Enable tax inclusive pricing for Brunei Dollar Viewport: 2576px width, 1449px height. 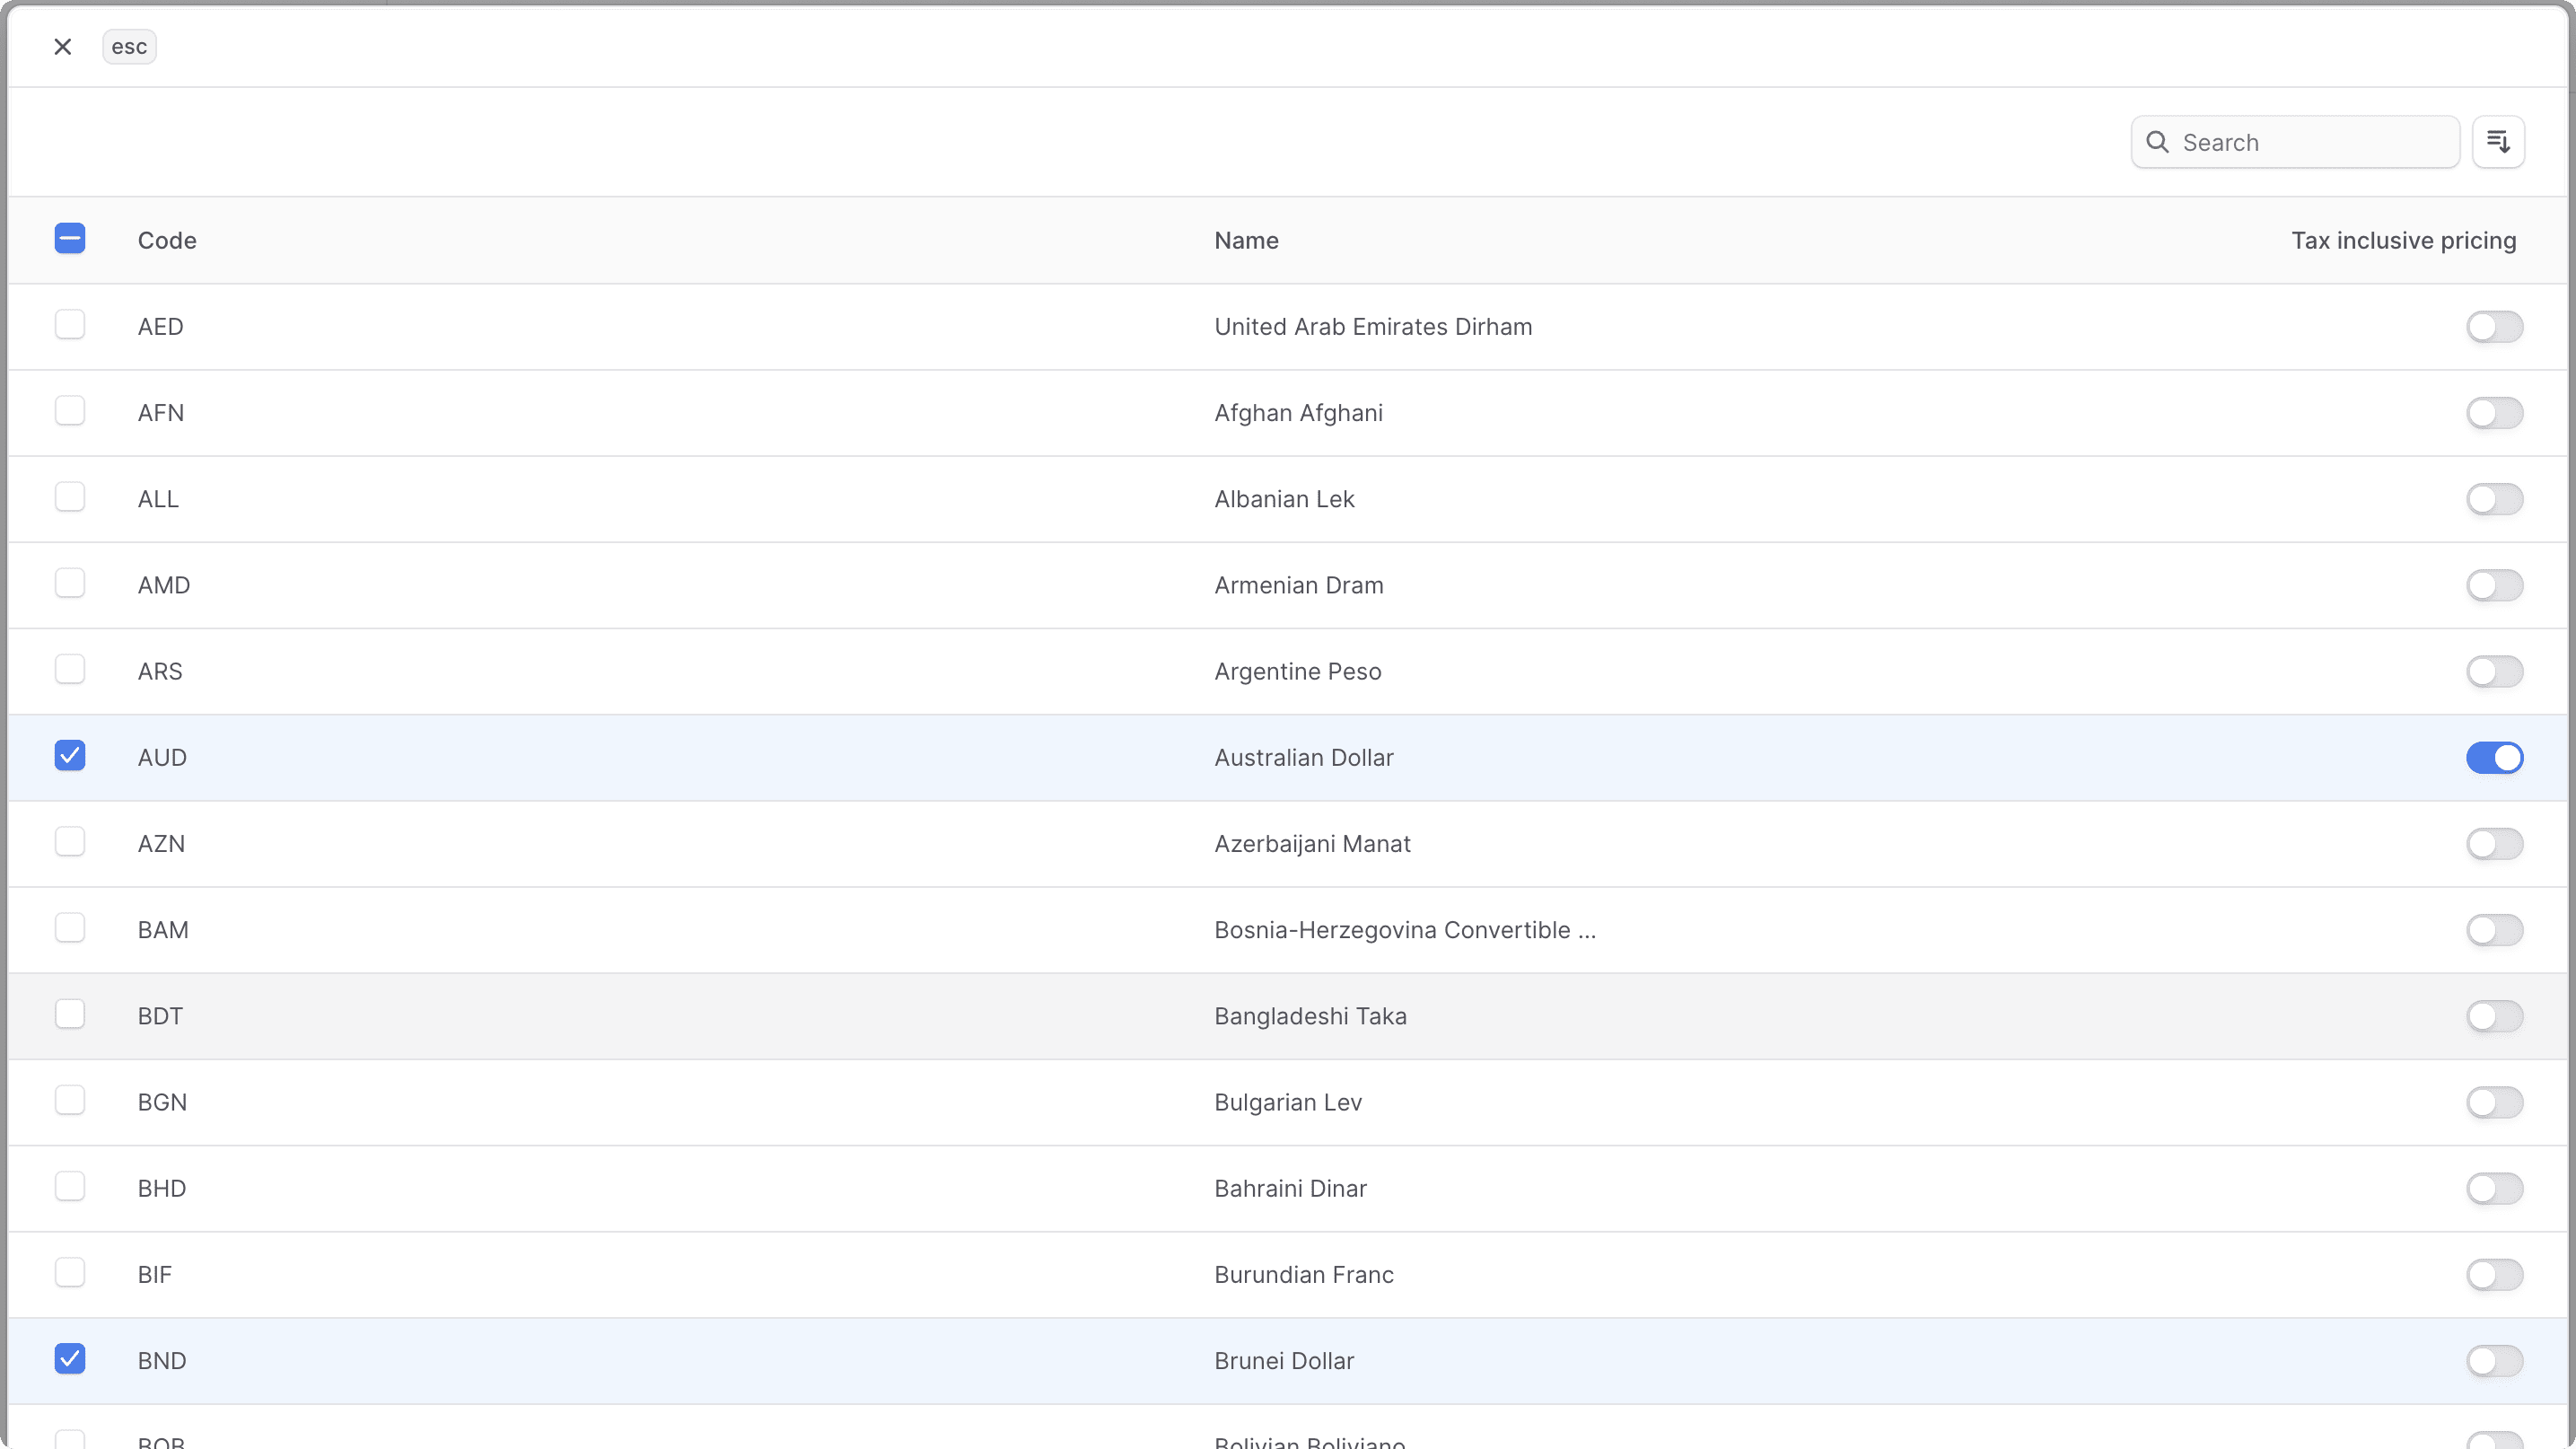tap(2494, 1361)
